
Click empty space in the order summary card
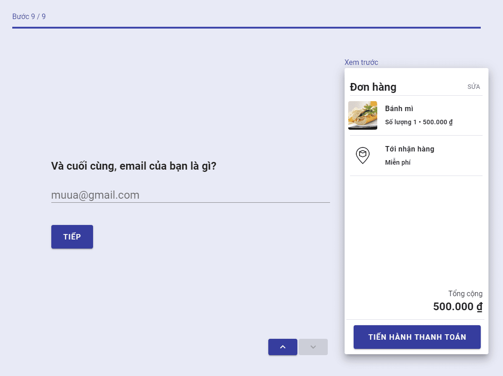click(x=416, y=231)
